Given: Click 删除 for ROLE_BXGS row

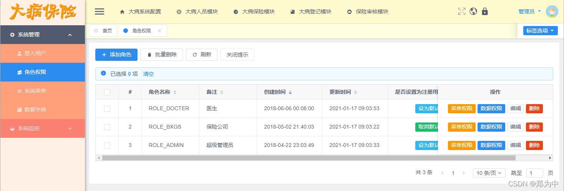Looking at the screenshot, I should tap(534, 127).
